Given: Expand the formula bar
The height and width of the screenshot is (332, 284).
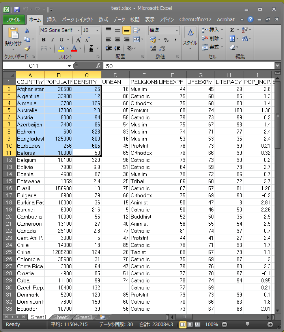Looking at the screenshot, I should [277, 66].
